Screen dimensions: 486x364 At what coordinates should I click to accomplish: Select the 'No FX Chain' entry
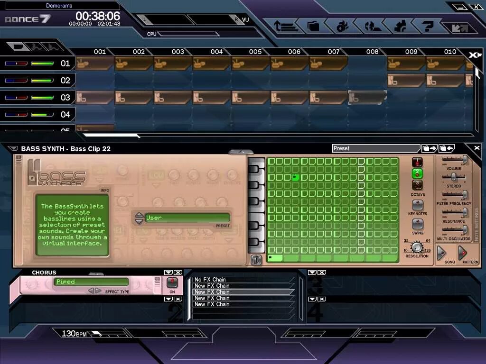click(243, 280)
